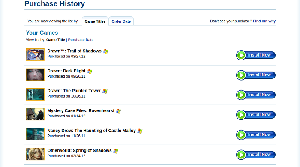Click Windows icon beside Drawn: The Painted Tower
The height and width of the screenshot is (167, 300).
[x=105, y=91]
